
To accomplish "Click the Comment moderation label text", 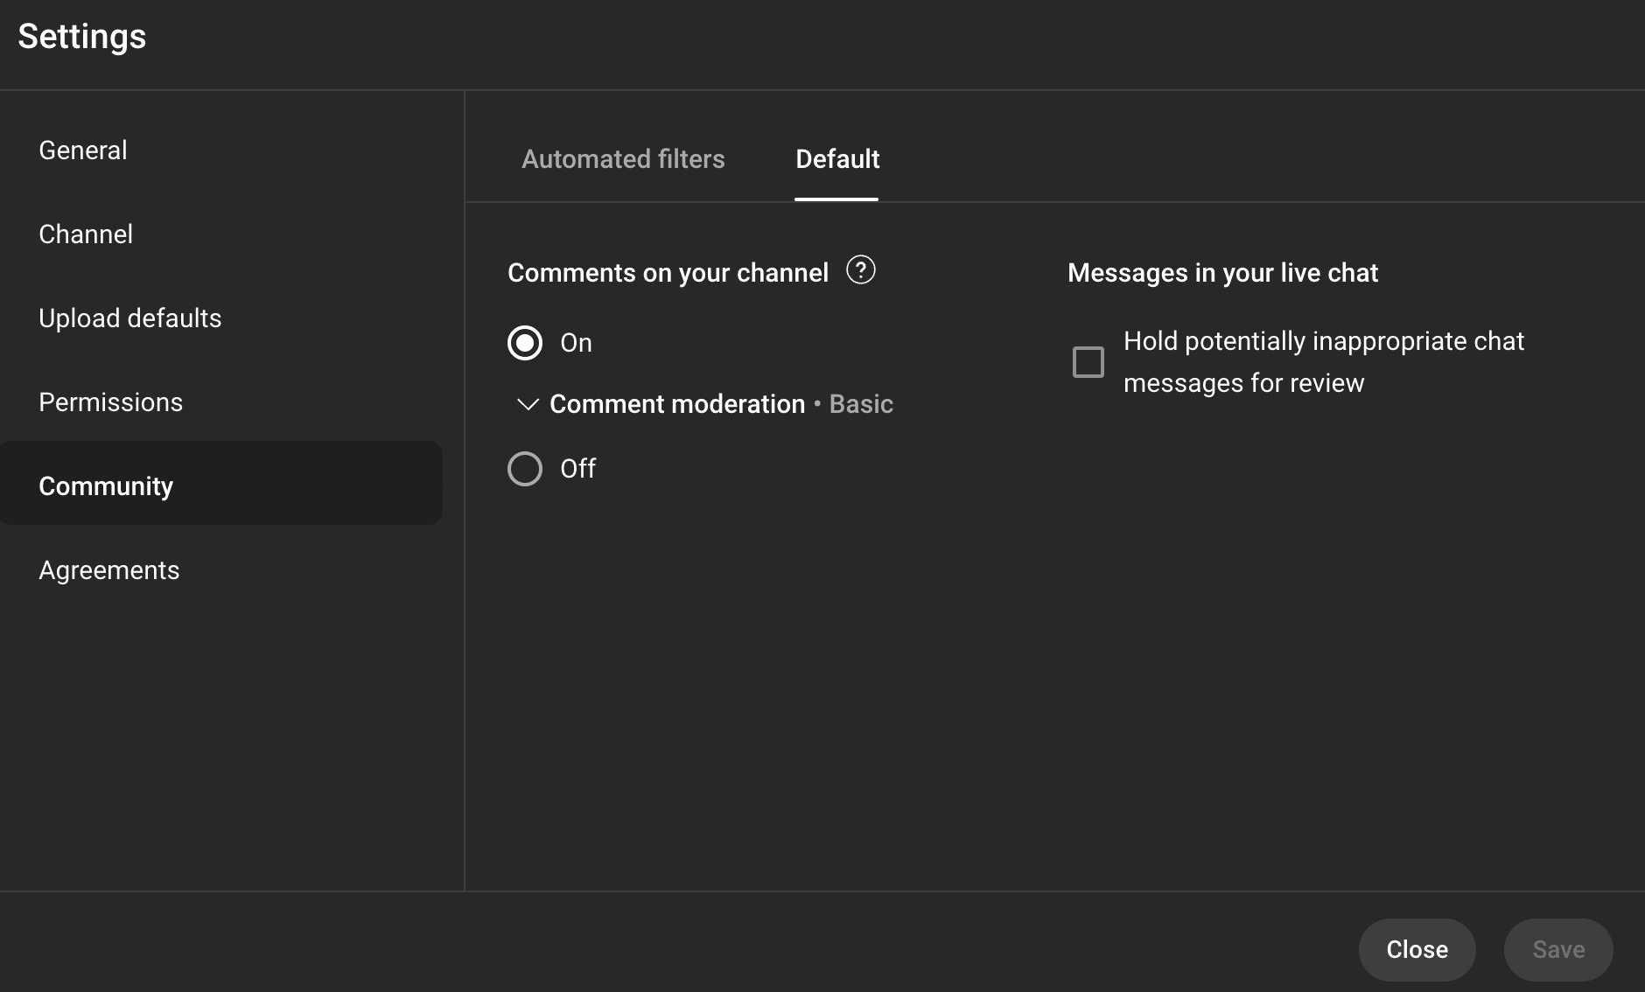I will (676, 404).
